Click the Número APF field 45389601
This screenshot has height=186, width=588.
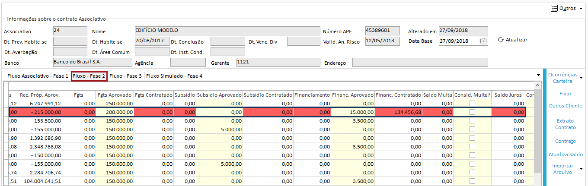coord(383,31)
